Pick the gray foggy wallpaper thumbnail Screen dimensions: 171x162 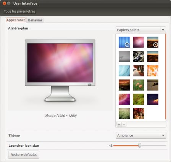coord(124,57)
